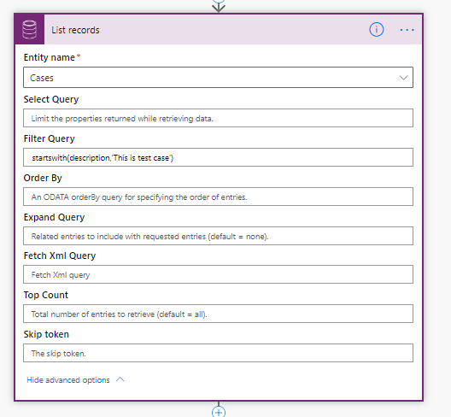Click the Fetch Xml Query field

point(219,274)
